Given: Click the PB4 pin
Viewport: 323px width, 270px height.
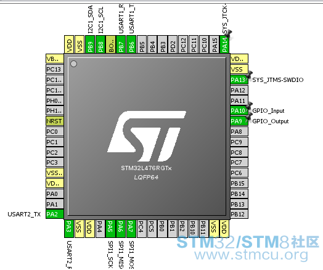Looking at the screenshot, I should point(152,44).
